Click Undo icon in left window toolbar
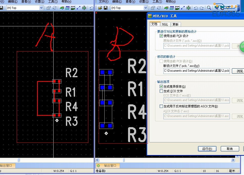This screenshot has height=175, width=244. point(92,8)
